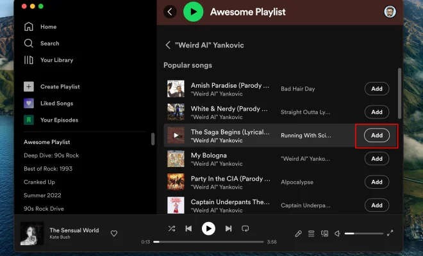Open Kate Bush artist link

(60, 237)
